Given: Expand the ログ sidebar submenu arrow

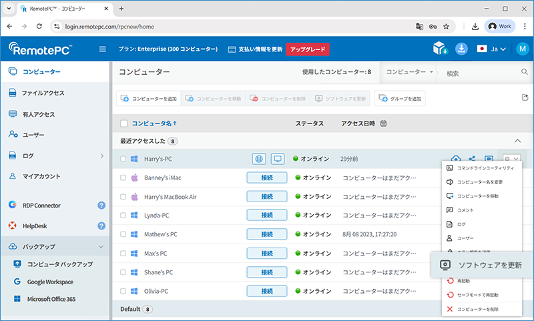Looking at the screenshot, I should [101, 155].
